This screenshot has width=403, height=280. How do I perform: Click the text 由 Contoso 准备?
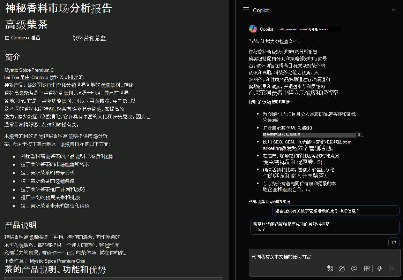pos(23,38)
